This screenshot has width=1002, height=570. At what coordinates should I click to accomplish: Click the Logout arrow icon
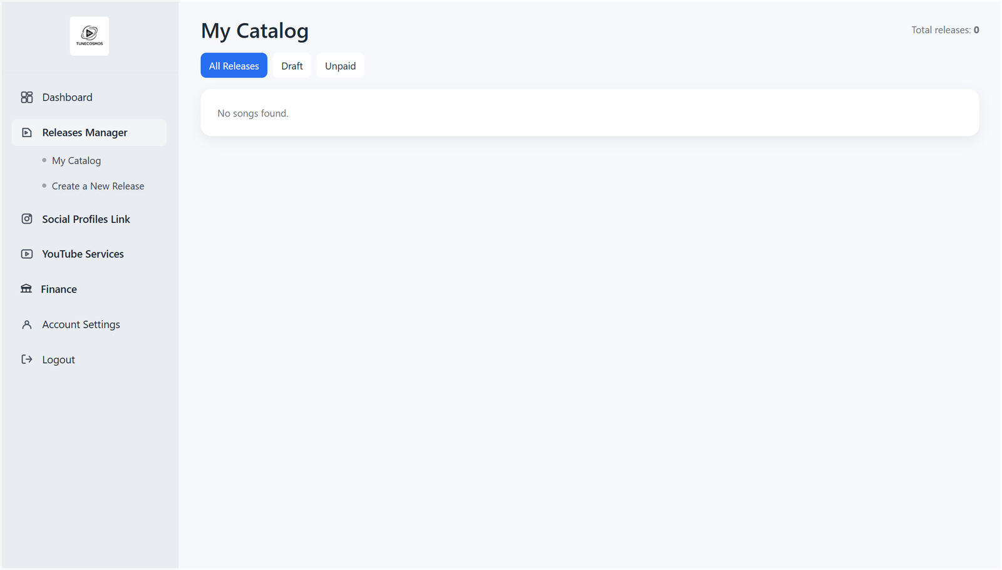click(26, 359)
